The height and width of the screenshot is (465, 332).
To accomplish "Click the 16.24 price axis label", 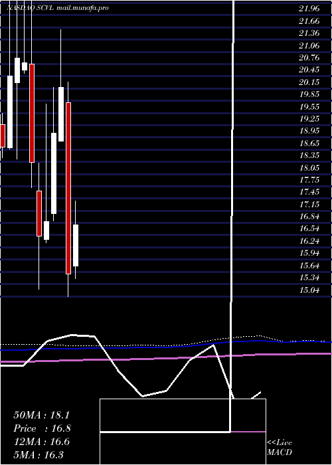I will [x=309, y=241].
